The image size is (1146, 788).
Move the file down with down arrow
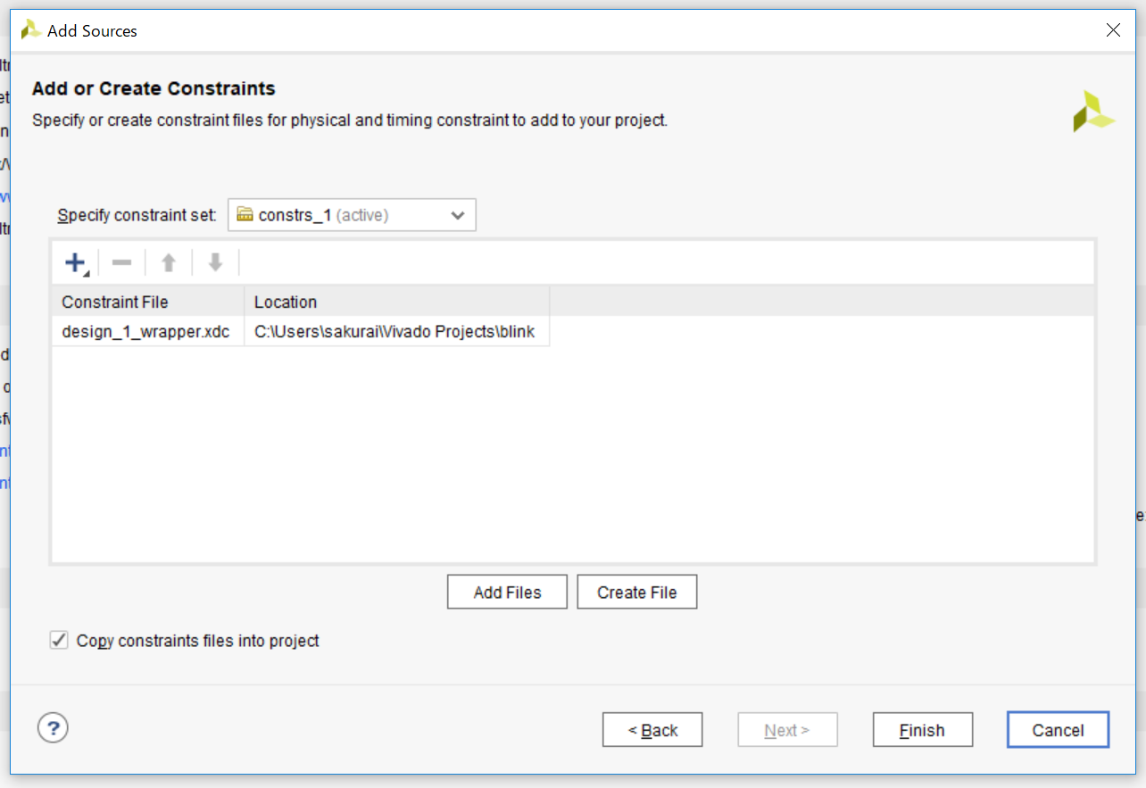click(215, 262)
